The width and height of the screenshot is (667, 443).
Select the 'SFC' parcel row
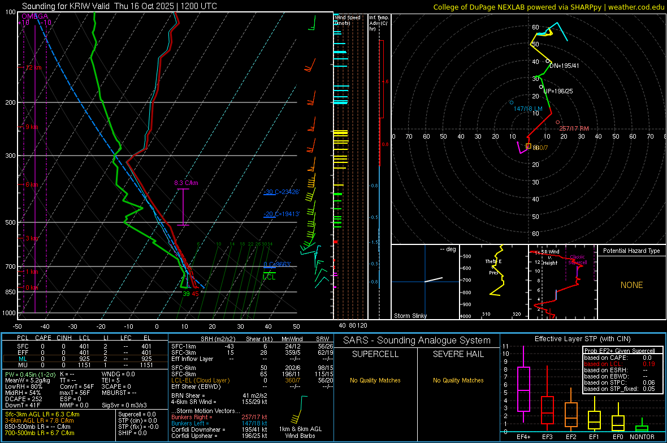85,346
